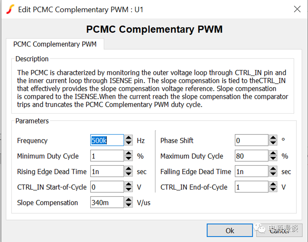This screenshot has width=308, height=242.
Task: Increase Frequency with the up arrow
Action: pos(129,138)
